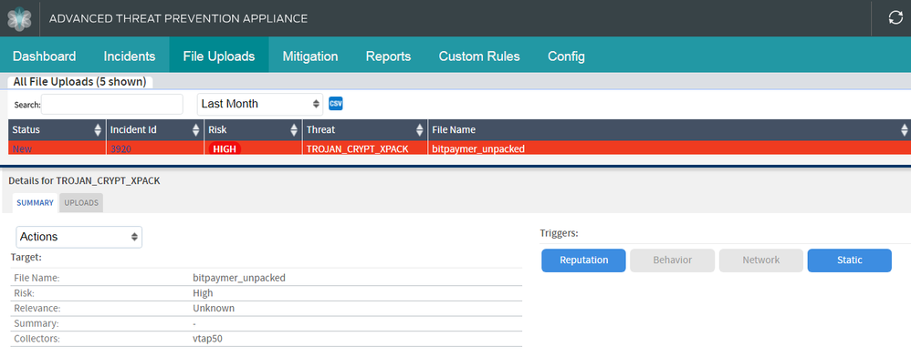
Task: Click the Relevance value Unknown
Action: tap(214, 309)
